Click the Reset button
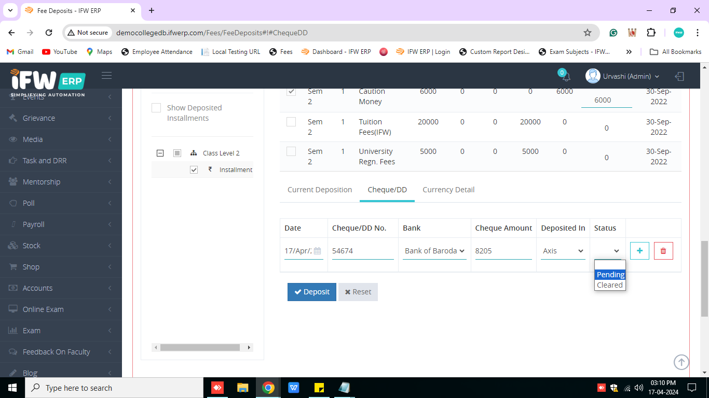The width and height of the screenshot is (709, 398). click(x=358, y=292)
